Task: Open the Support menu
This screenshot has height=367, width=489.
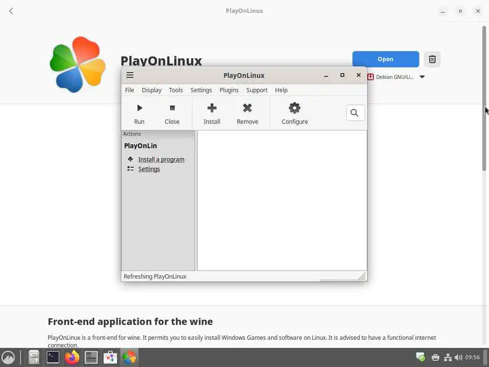Action: click(256, 90)
